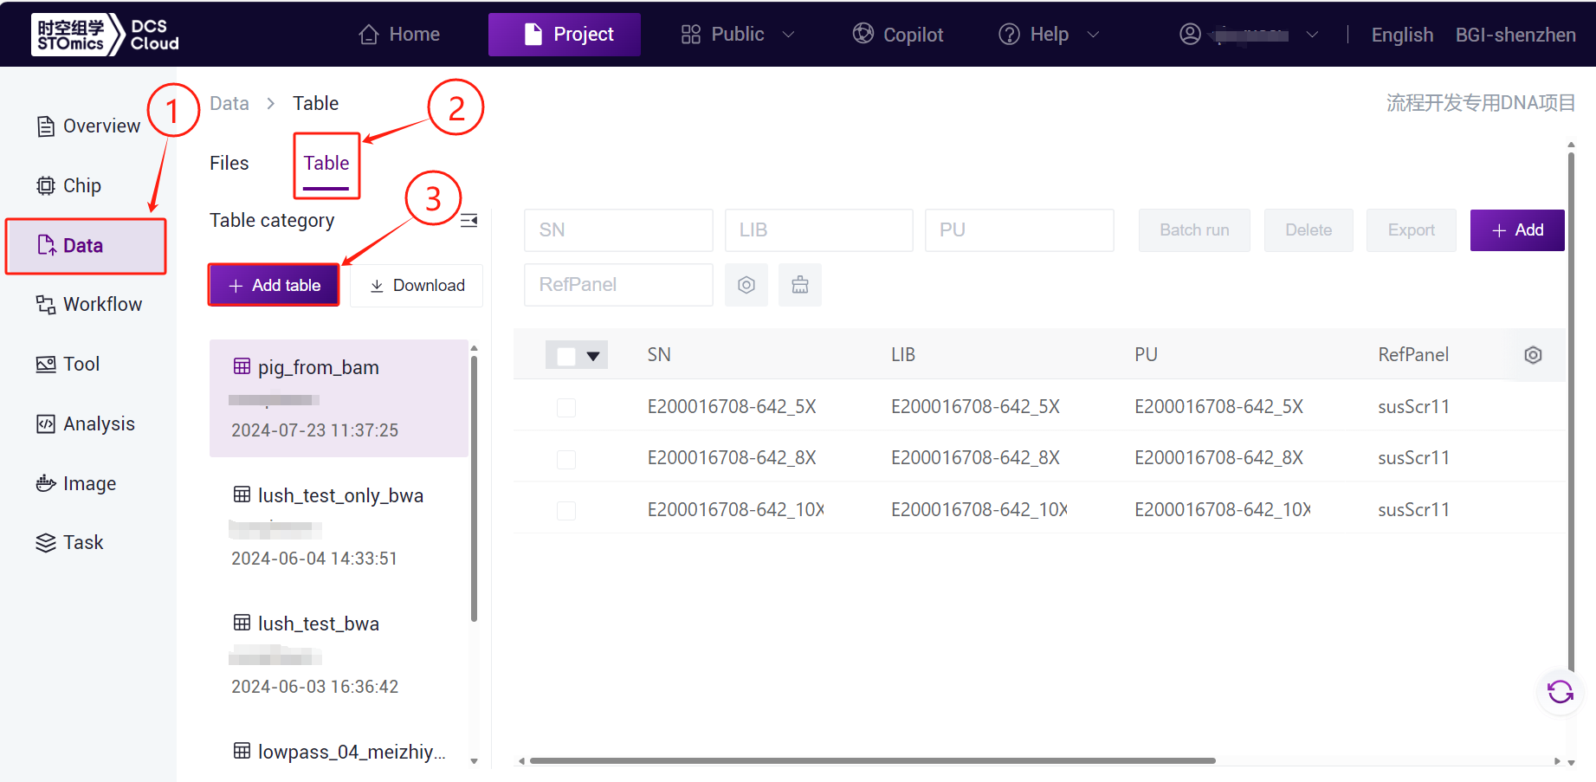The height and width of the screenshot is (782, 1596).
Task: Open the Copilot assistant
Action: click(898, 35)
